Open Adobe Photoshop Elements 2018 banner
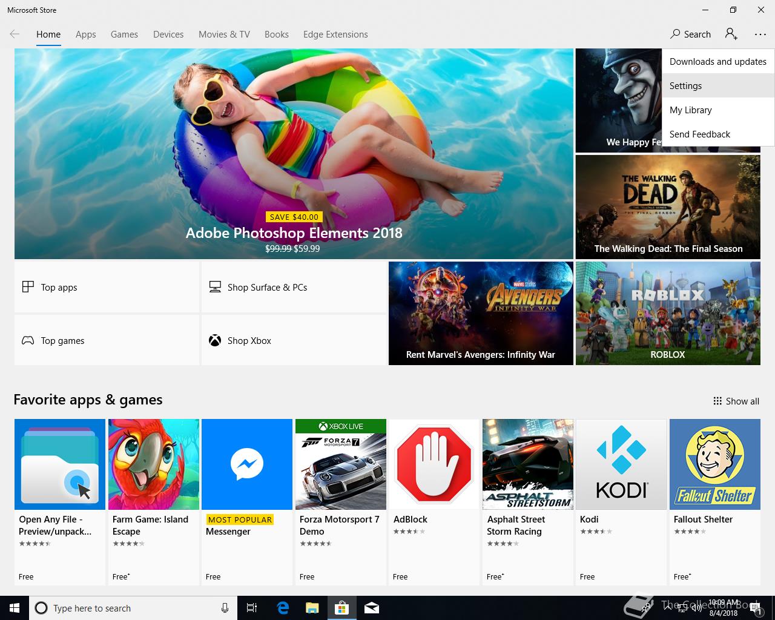Viewport: 775px width, 620px height. pos(294,154)
